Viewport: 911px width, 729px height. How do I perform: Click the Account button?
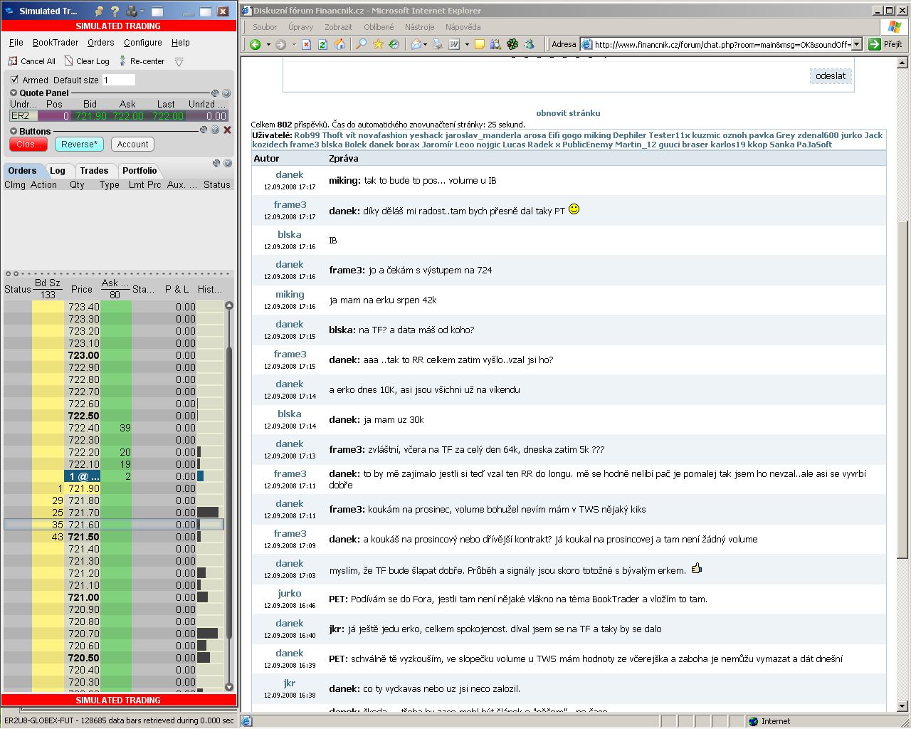pyautogui.click(x=133, y=145)
